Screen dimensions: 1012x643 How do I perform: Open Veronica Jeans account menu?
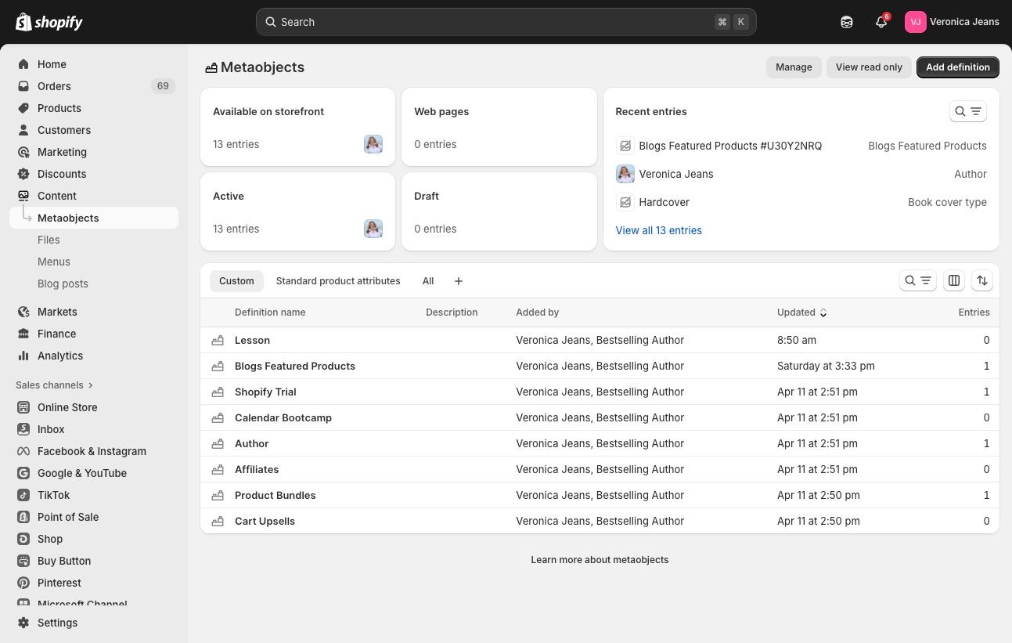pyautogui.click(x=952, y=22)
